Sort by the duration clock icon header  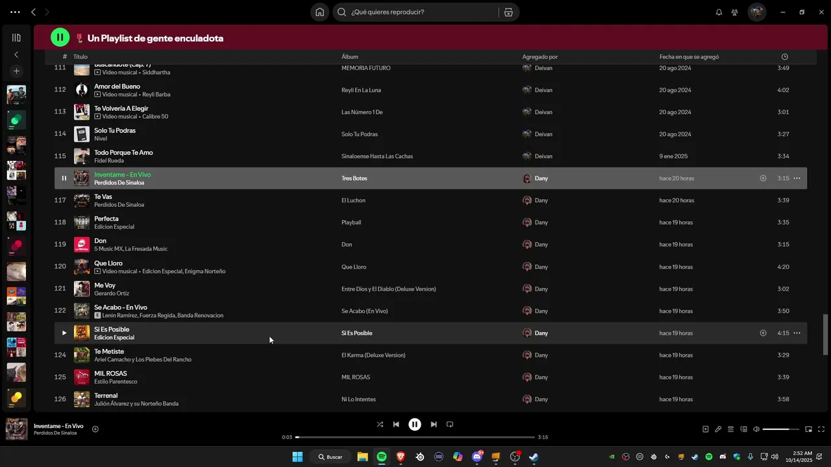[785, 57]
